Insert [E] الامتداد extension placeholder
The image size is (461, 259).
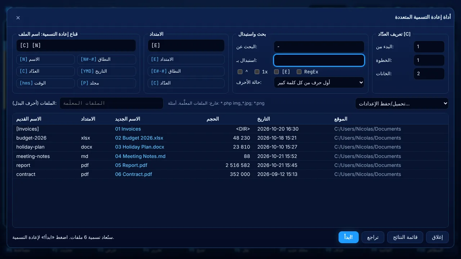tap(186, 59)
